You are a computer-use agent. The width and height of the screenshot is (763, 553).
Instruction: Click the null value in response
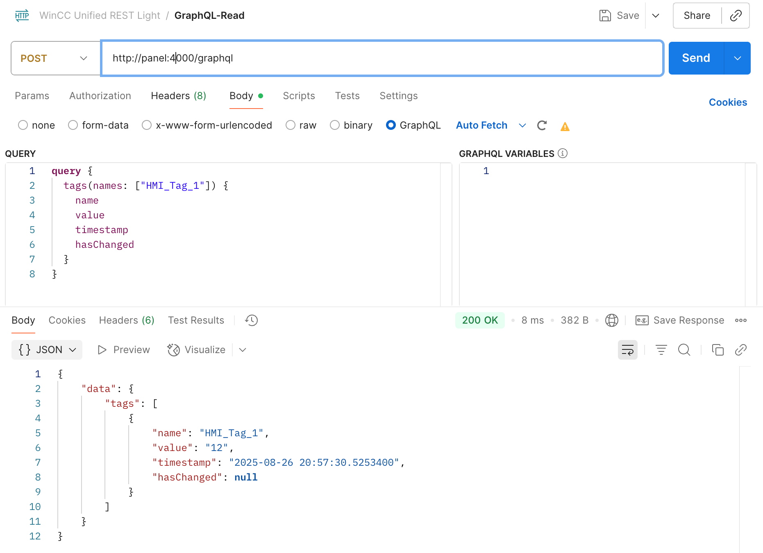pyautogui.click(x=246, y=477)
